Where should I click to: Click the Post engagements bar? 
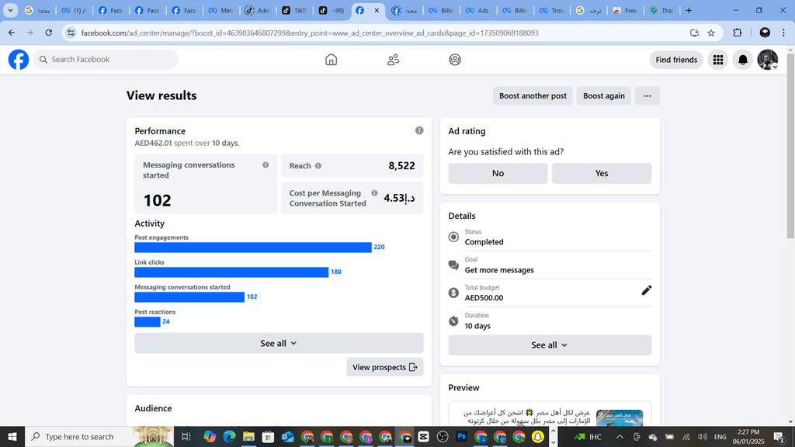(x=253, y=248)
